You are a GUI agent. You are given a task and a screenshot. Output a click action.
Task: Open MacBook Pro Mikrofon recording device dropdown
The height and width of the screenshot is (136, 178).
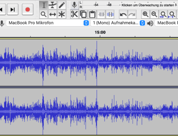pyautogui.click(x=48, y=23)
